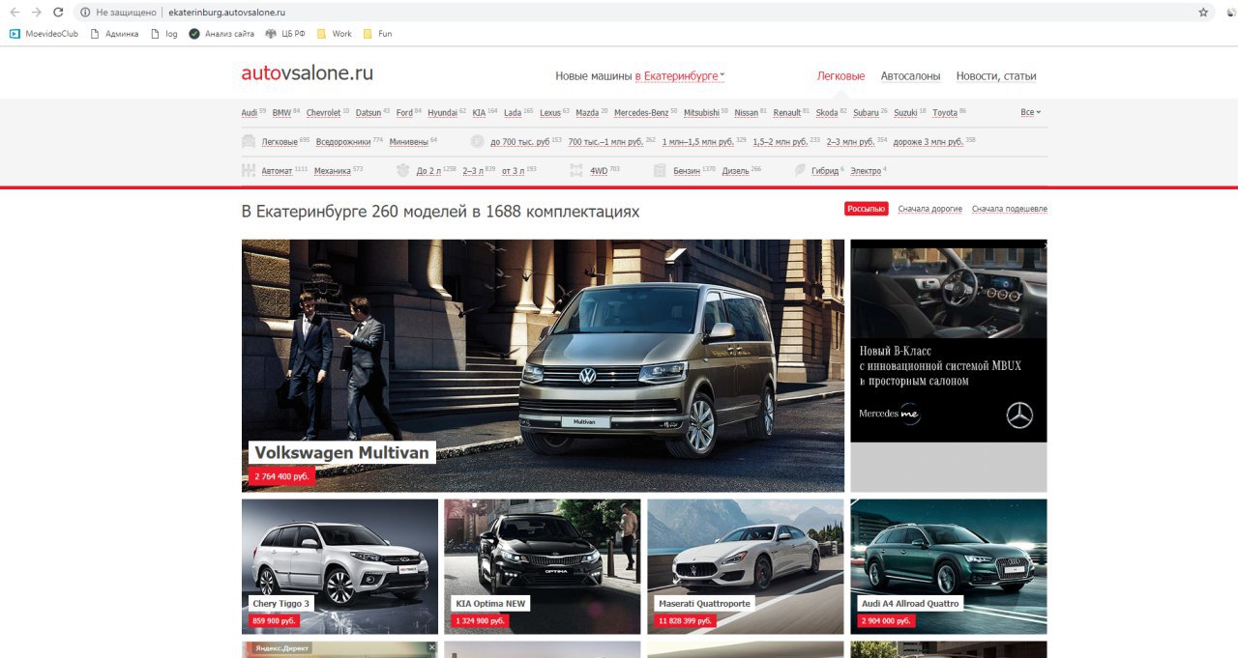Filter by Hyundai brand

pos(442,113)
